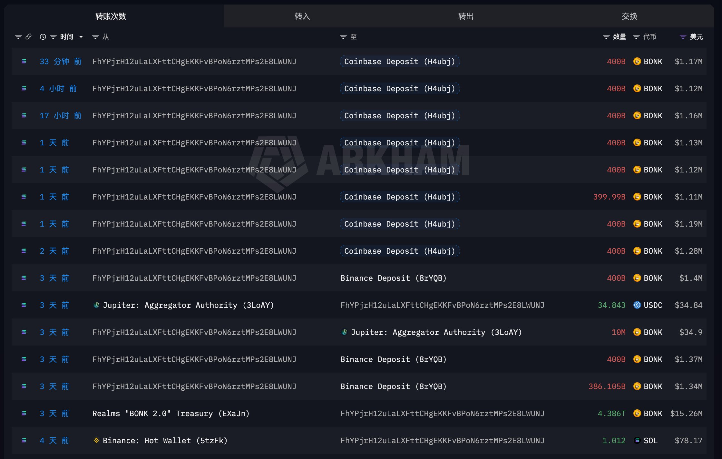The width and height of the screenshot is (722, 459).
Task: Open the filter icon next to 时间
Action: tap(53, 37)
